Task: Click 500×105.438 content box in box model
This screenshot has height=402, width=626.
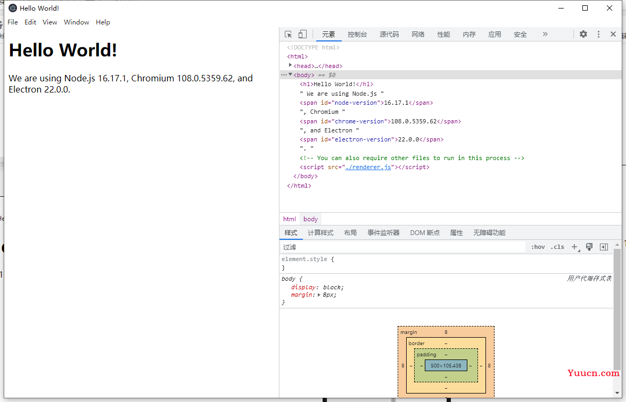Action: tap(446, 365)
